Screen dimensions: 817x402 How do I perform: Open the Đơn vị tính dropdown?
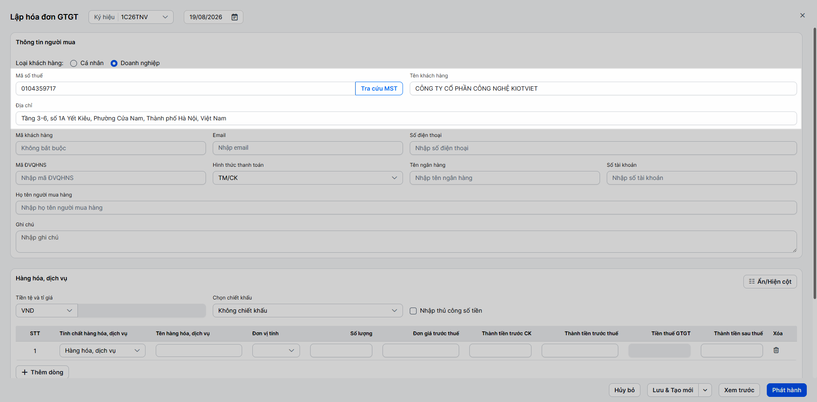(x=276, y=351)
